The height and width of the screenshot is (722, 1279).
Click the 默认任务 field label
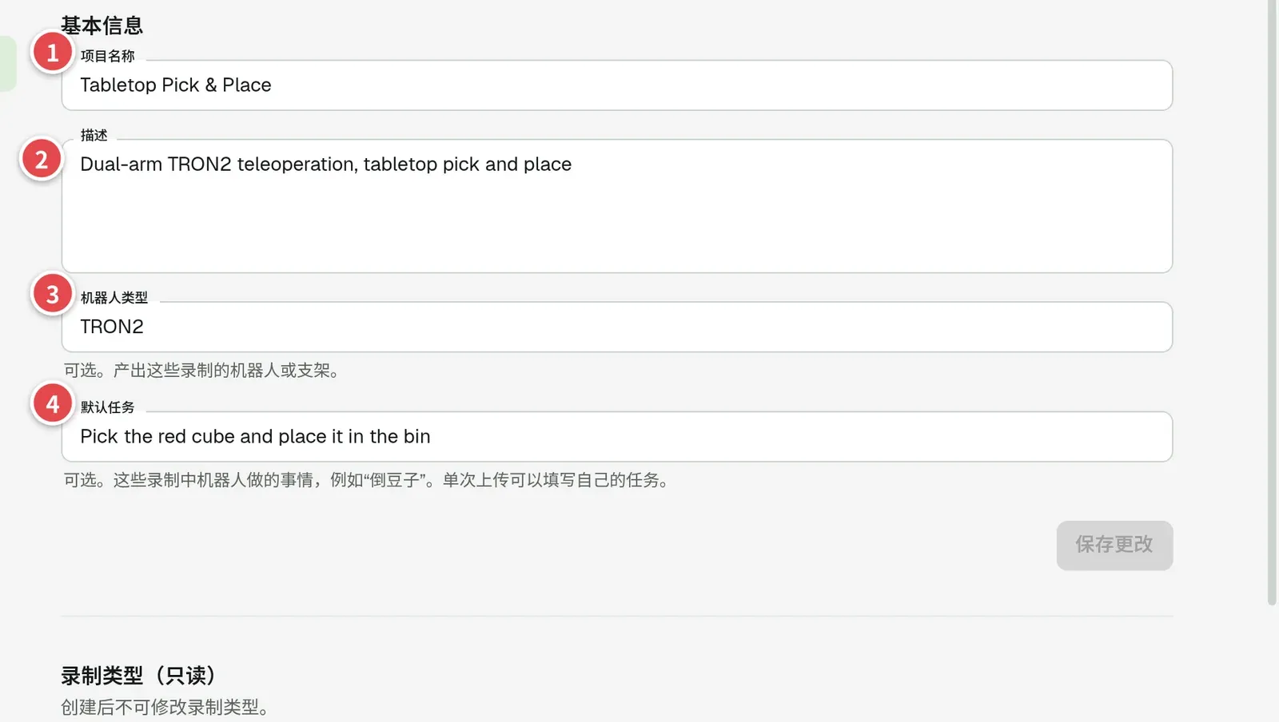click(108, 407)
